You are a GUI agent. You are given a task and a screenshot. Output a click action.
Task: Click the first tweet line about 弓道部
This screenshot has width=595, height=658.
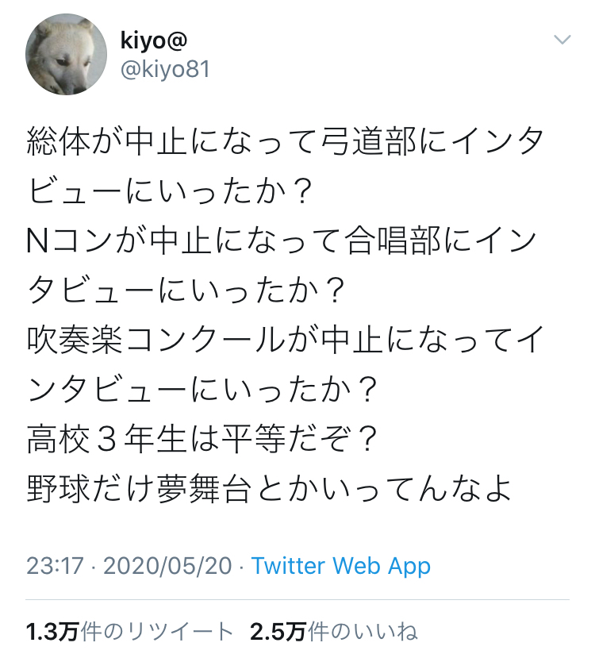click(x=286, y=141)
